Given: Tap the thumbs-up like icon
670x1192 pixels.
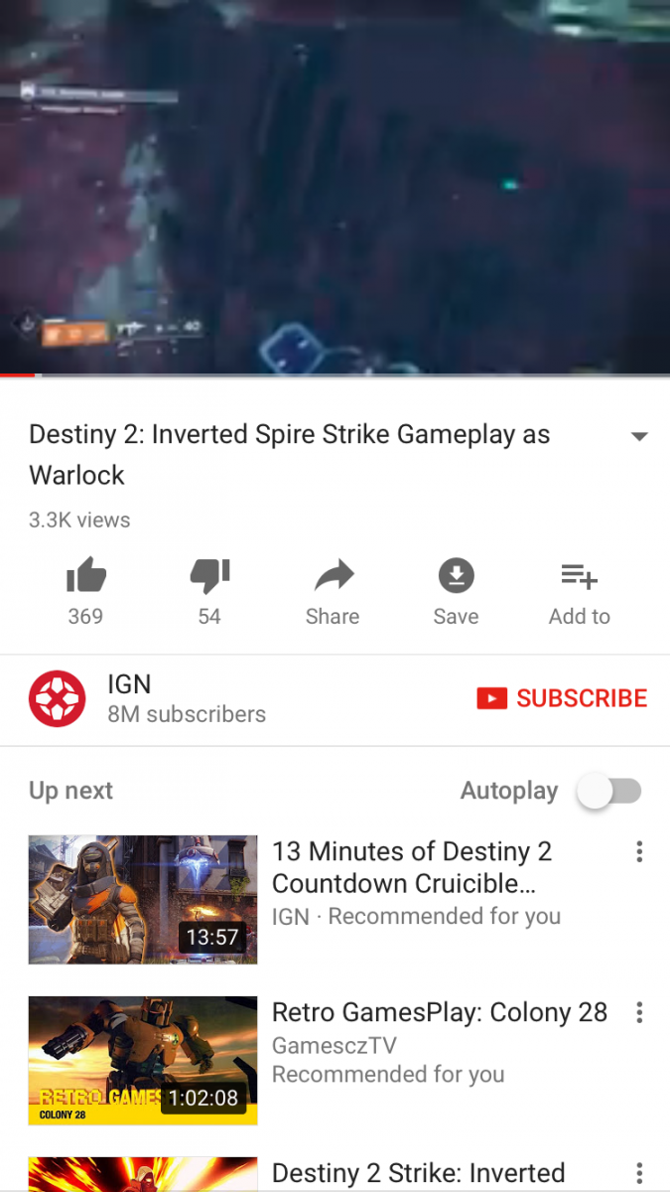Looking at the screenshot, I should pos(85,575).
